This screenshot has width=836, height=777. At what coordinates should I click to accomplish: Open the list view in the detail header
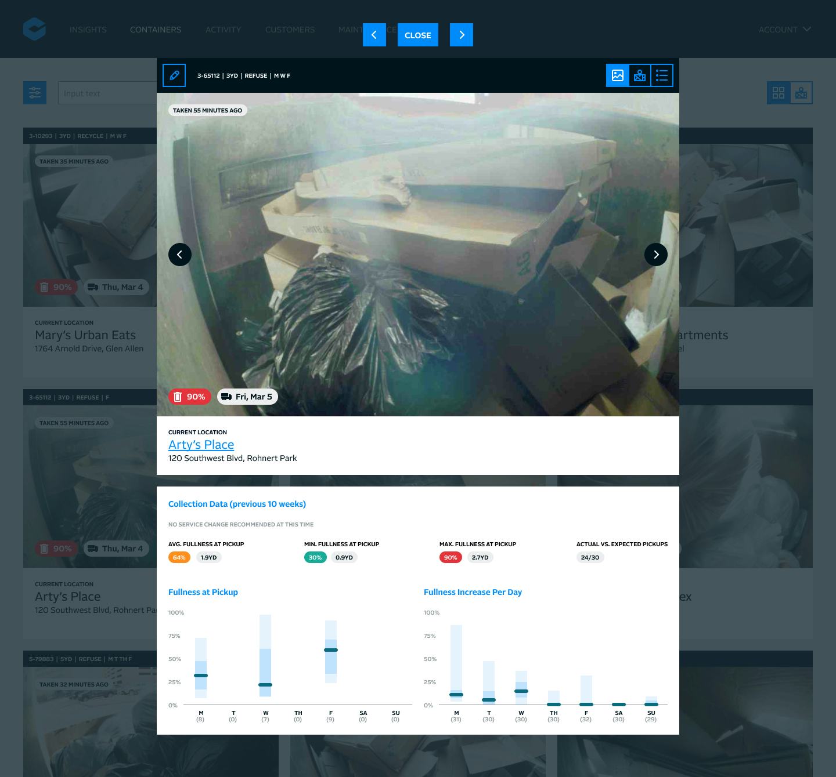pos(661,75)
